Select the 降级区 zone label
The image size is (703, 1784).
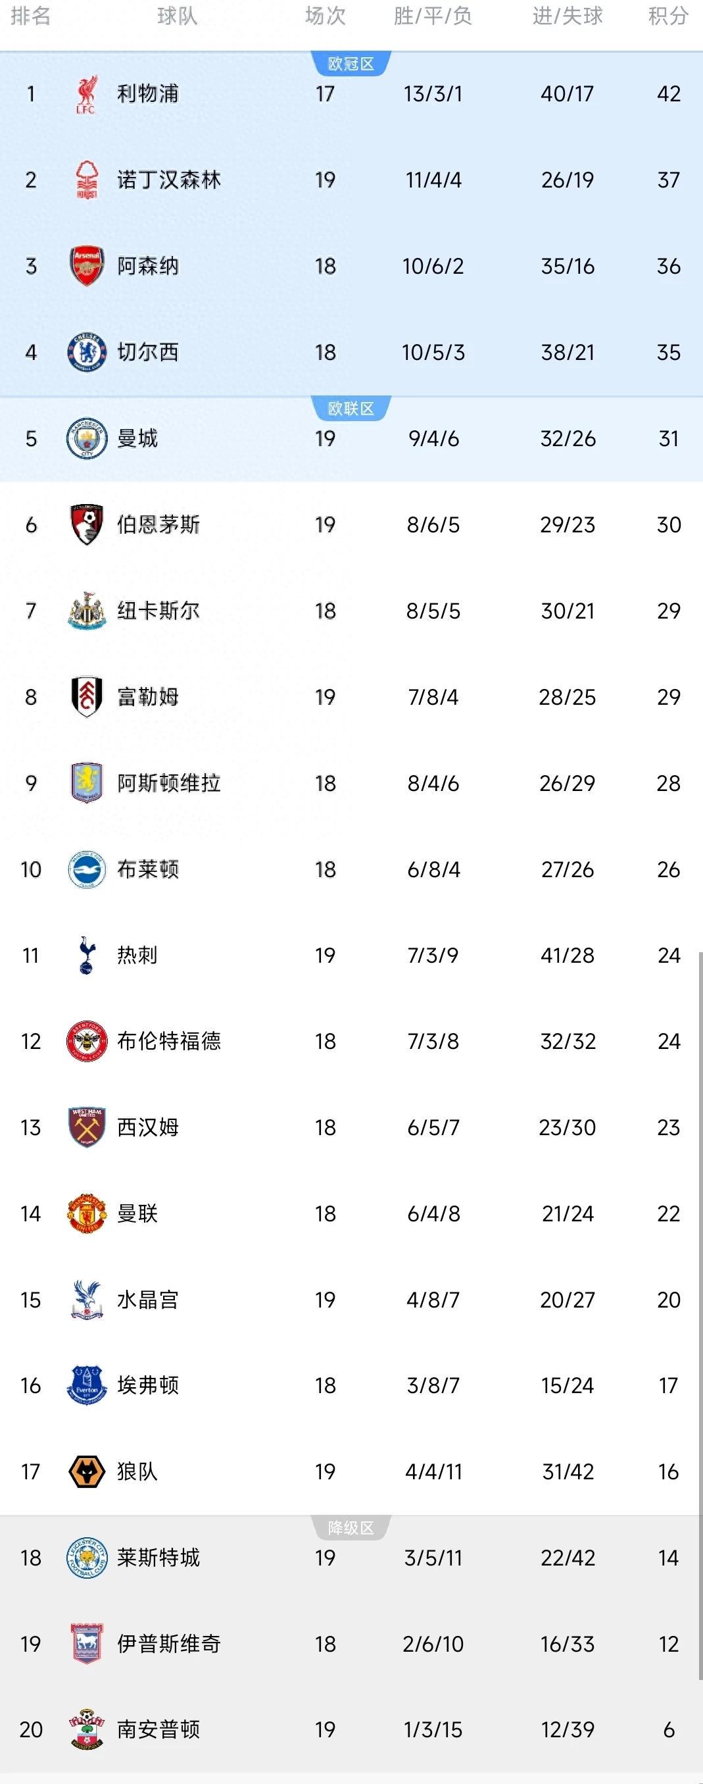351,1529
